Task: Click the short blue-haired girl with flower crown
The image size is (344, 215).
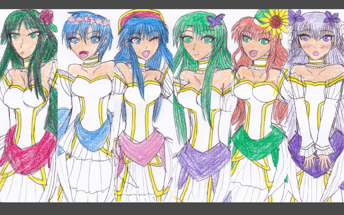Action: (x=86, y=105)
